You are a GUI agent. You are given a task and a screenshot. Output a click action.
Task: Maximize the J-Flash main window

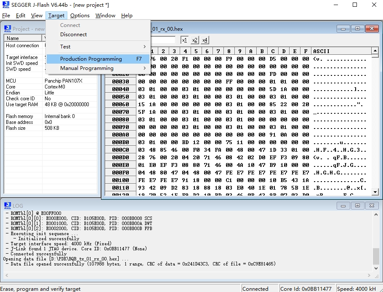point(355,5)
